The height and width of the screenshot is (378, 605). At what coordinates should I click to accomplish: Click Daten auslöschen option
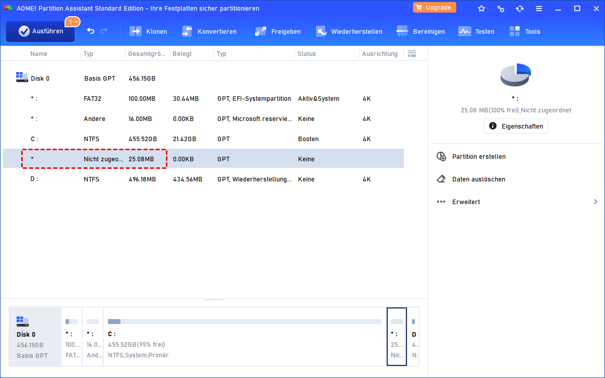478,179
